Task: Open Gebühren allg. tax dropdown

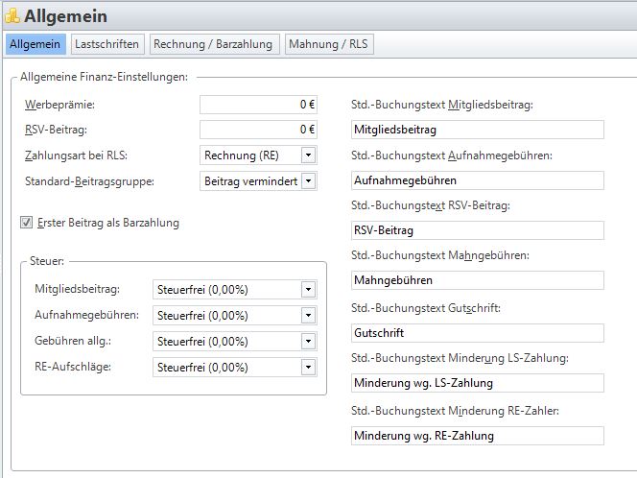Action: [307, 341]
